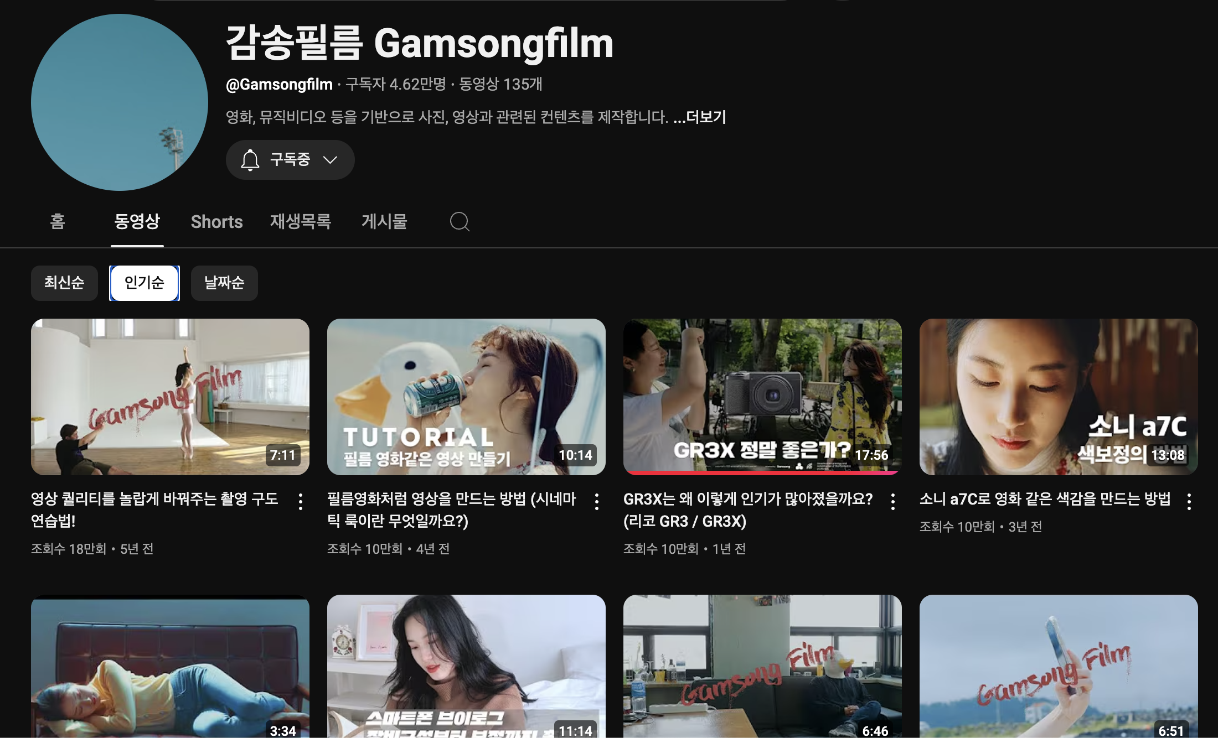Select the 인기순 sort chip
This screenshot has height=738, width=1218.
tap(144, 283)
